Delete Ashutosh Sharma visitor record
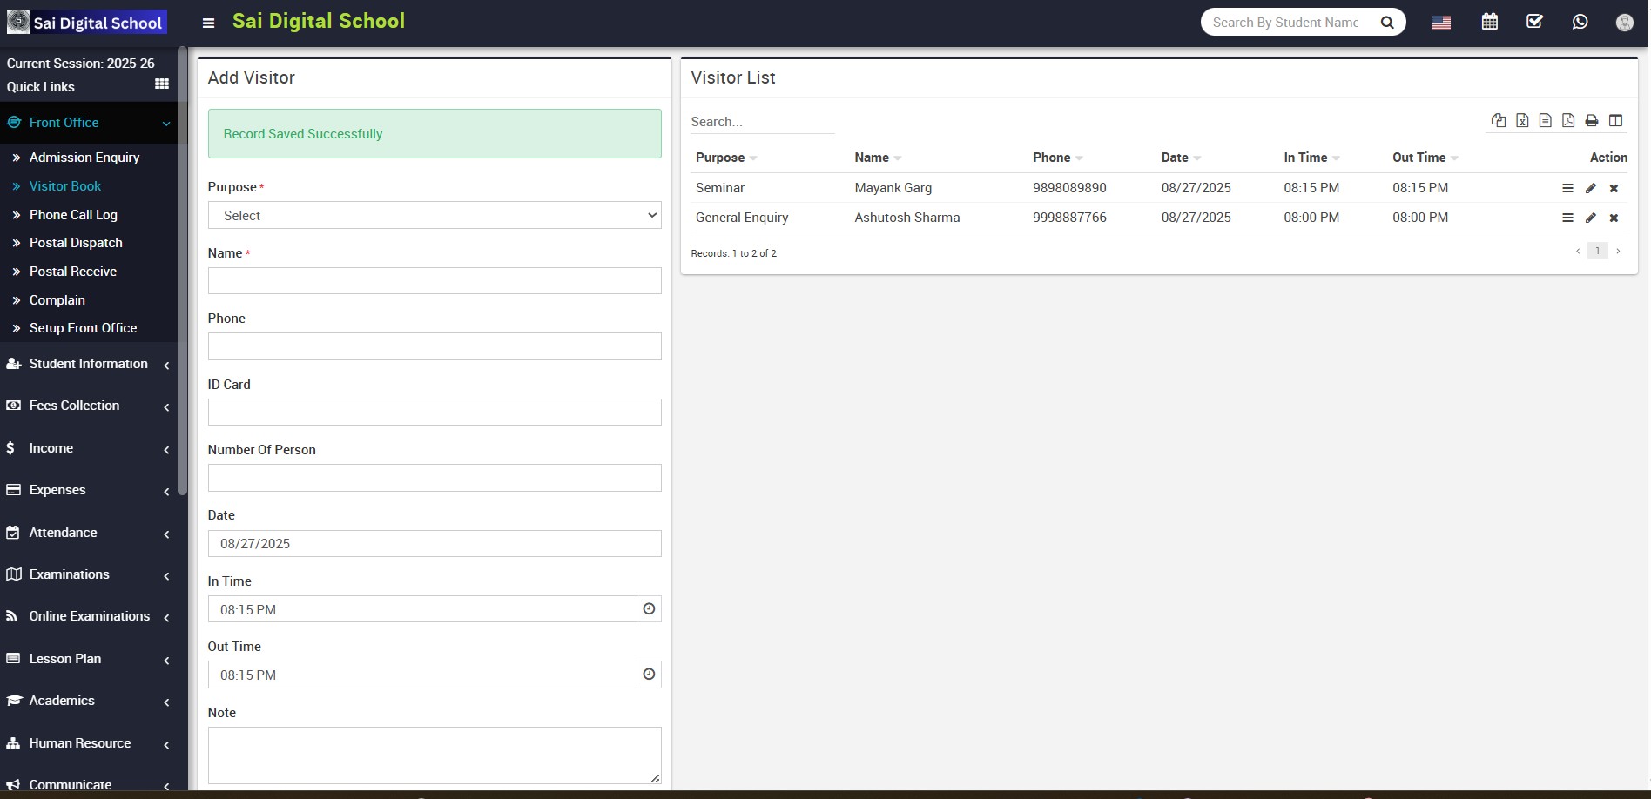The height and width of the screenshot is (799, 1651). [x=1614, y=218]
